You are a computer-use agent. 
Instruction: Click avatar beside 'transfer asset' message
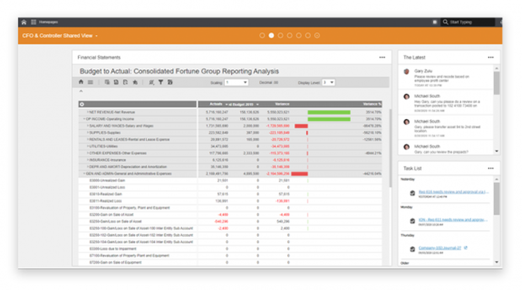pyautogui.click(x=407, y=122)
